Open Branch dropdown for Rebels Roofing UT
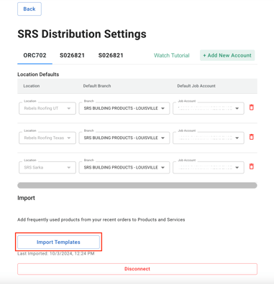The width and height of the screenshot is (274, 284). pos(124,108)
